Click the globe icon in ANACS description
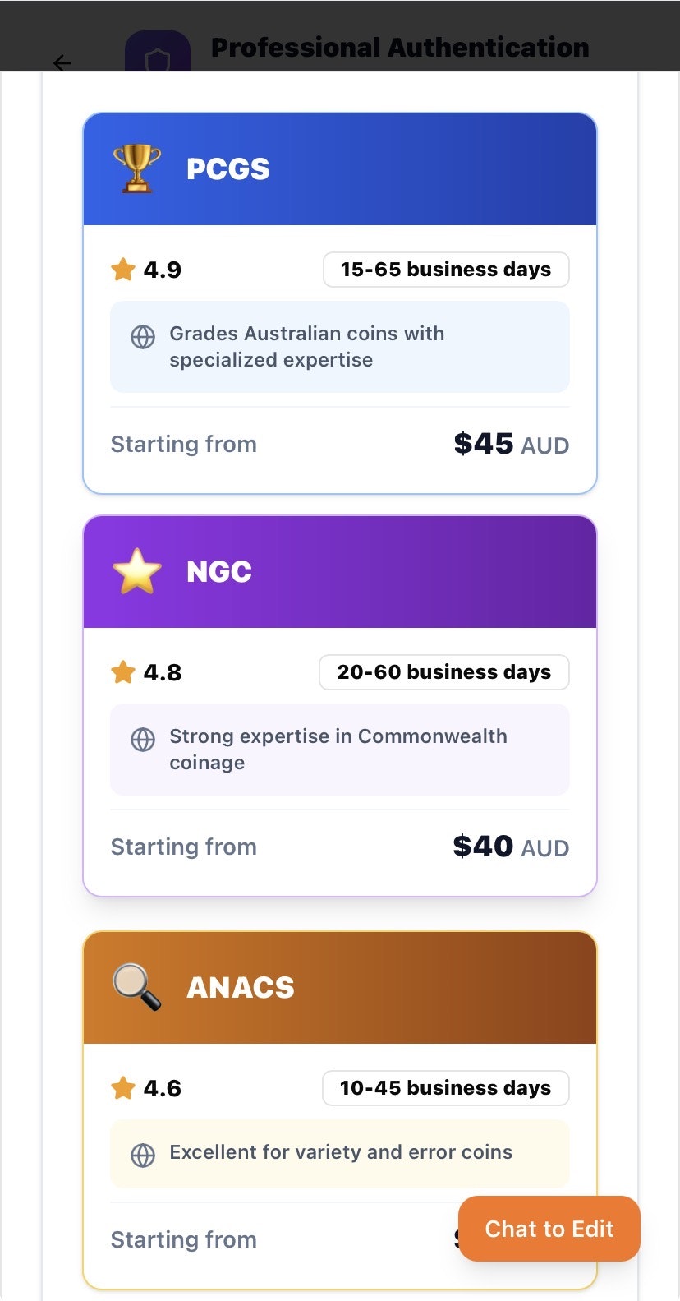The width and height of the screenshot is (680, 1301). tap(143, 1155)
